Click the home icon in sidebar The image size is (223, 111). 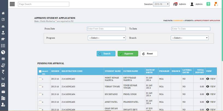3,13
